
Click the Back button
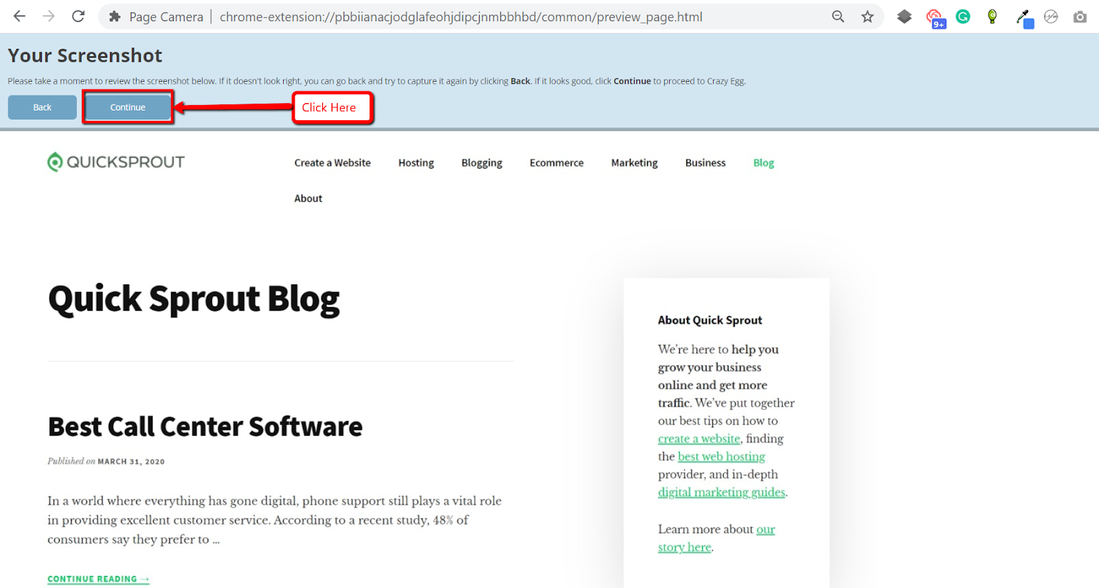(43, 107)
